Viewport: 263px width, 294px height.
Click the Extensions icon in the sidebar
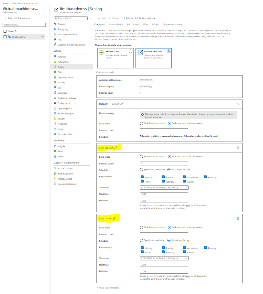55,93
